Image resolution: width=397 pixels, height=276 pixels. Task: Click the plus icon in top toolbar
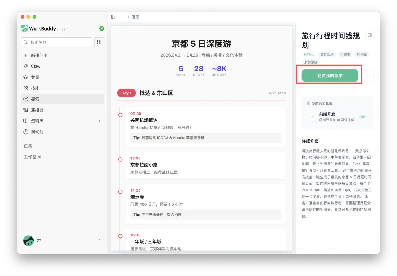121,17
